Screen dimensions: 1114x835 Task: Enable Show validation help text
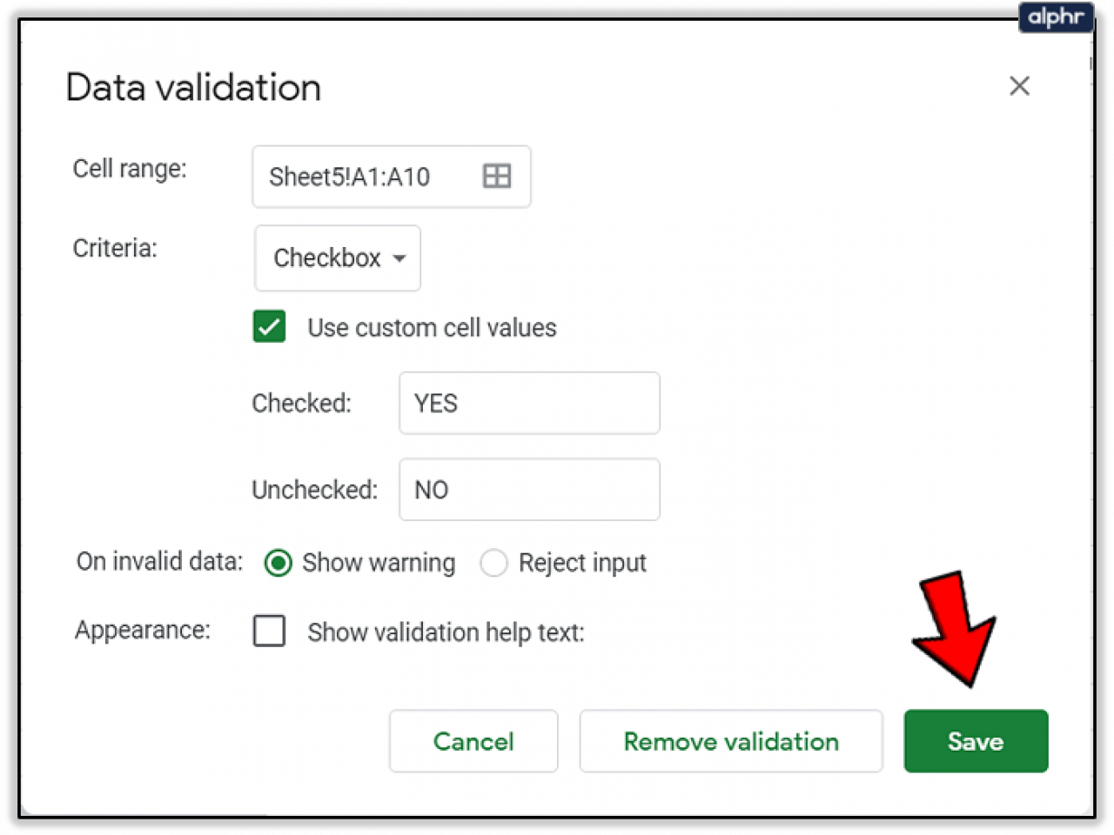pyautogui.click(x=270, y=631)
